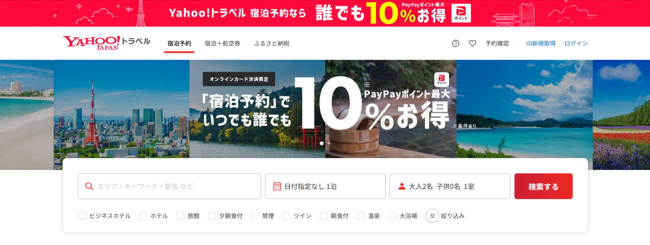The image size is (650, 245).
Task: Select the second carousel indicator dot
Action: coord(329,143)
